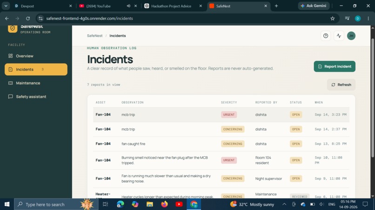Open the weather widget showing 32°C
The width and height of the screenshot is (375, 210).
click(252, 204)
